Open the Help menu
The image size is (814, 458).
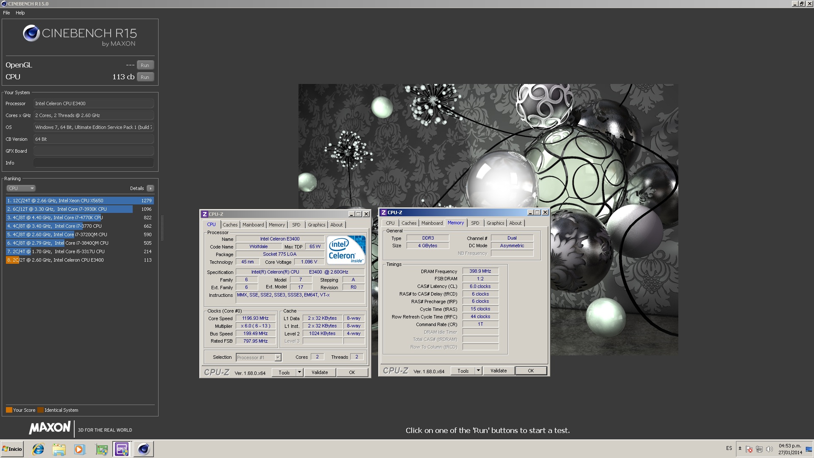(x=20, y=13)
